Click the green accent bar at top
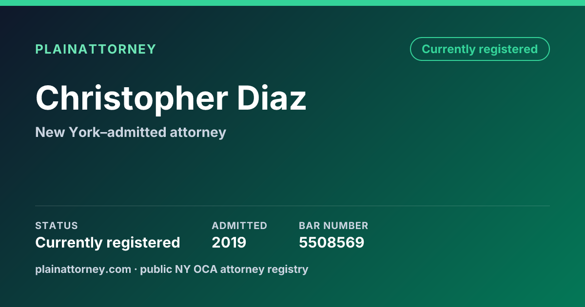 292,3
